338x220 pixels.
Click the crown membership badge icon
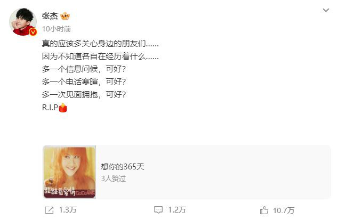[65, 16]
